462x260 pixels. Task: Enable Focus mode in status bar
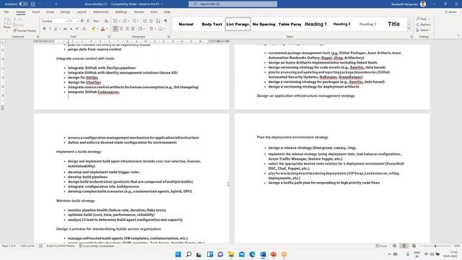[x=381, y=246]
